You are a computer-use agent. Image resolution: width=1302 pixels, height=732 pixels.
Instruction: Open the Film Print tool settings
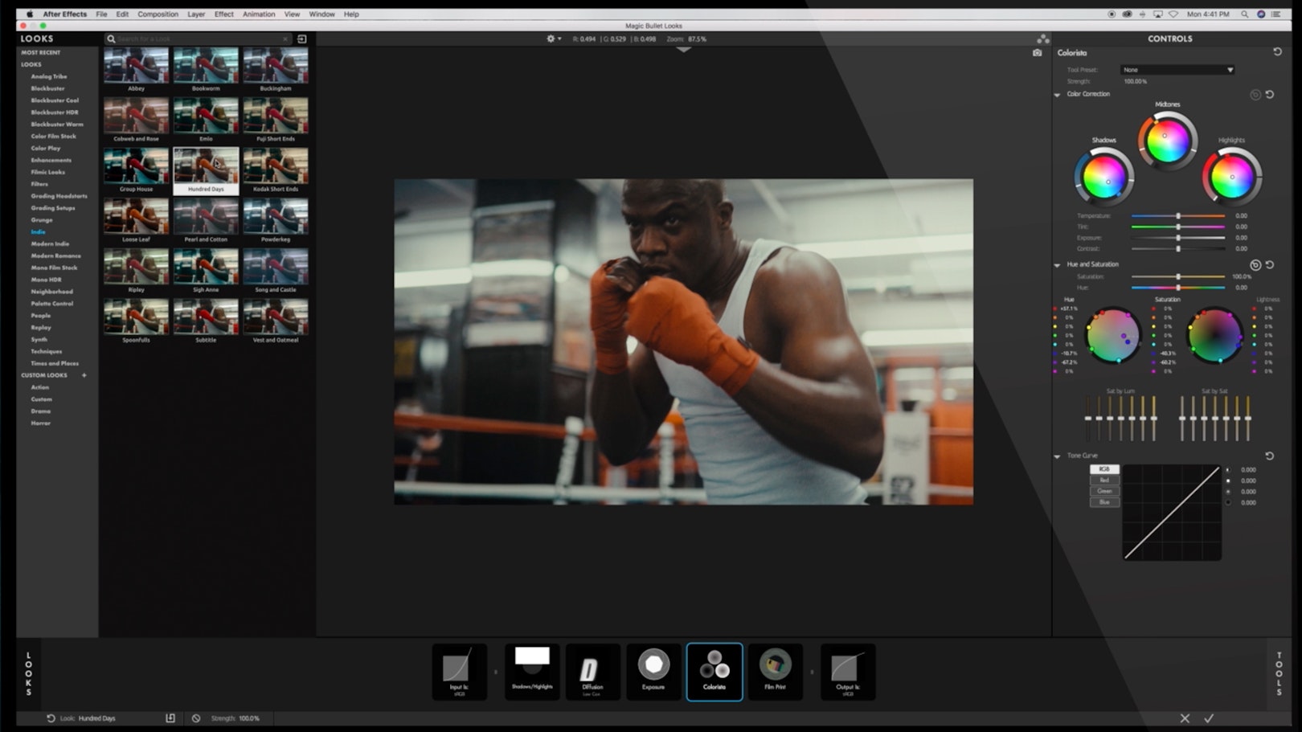(x=775, y=672)
